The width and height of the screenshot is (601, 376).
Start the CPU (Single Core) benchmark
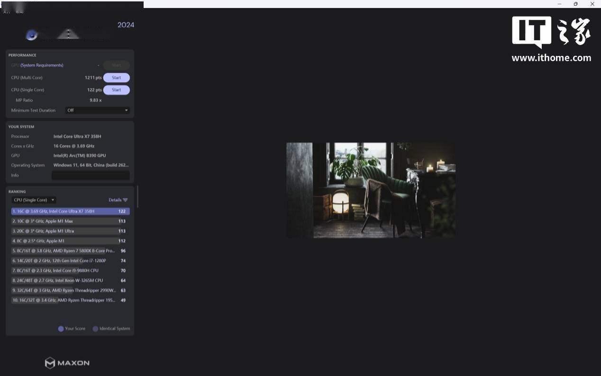click(116, 90)
